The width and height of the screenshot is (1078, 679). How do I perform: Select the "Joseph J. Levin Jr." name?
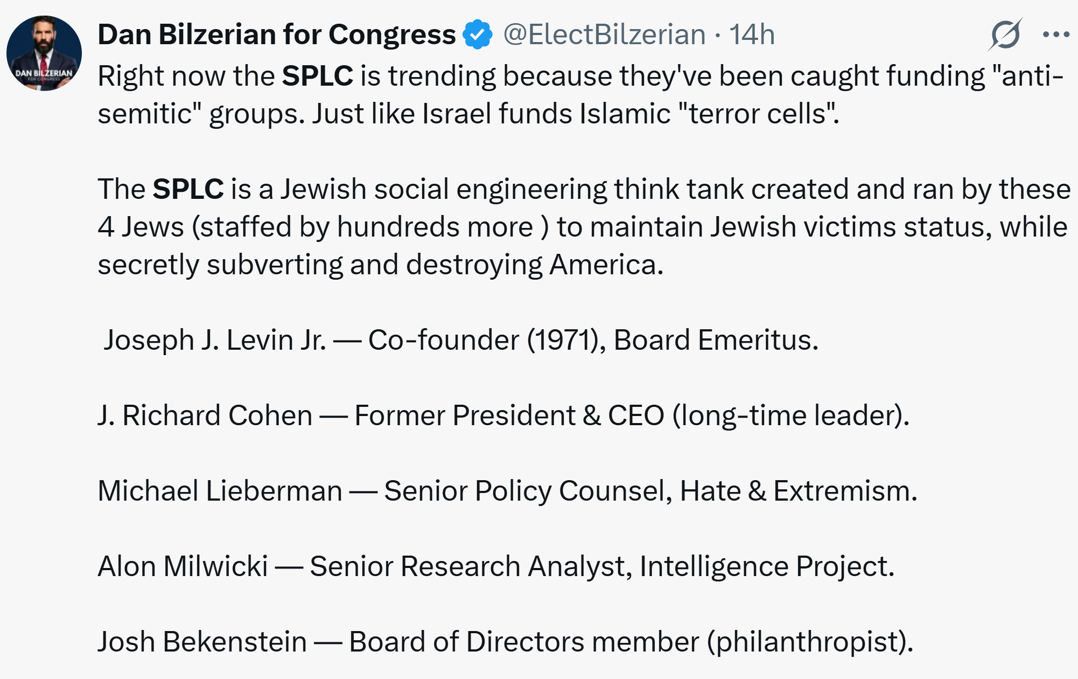pos(214,340)
